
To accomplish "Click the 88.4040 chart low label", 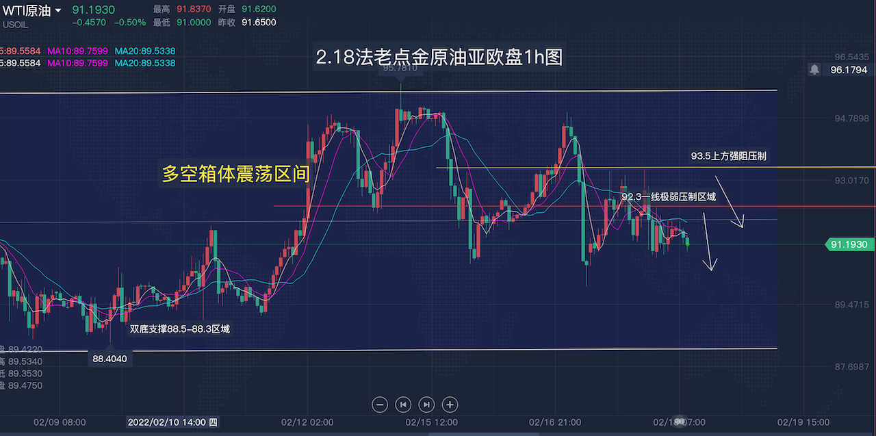I will coord(109,358).
